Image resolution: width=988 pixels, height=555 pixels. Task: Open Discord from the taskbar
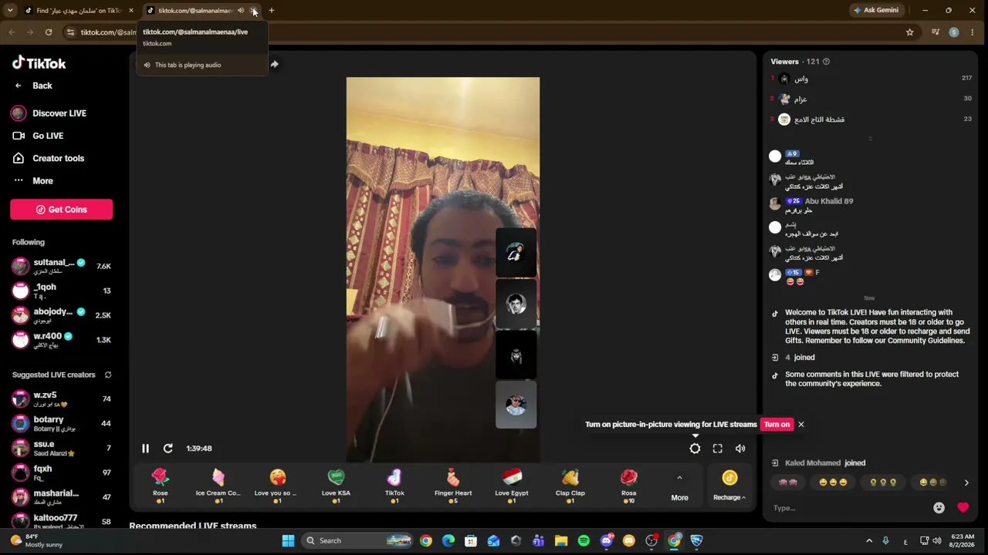tap(607, 540)
